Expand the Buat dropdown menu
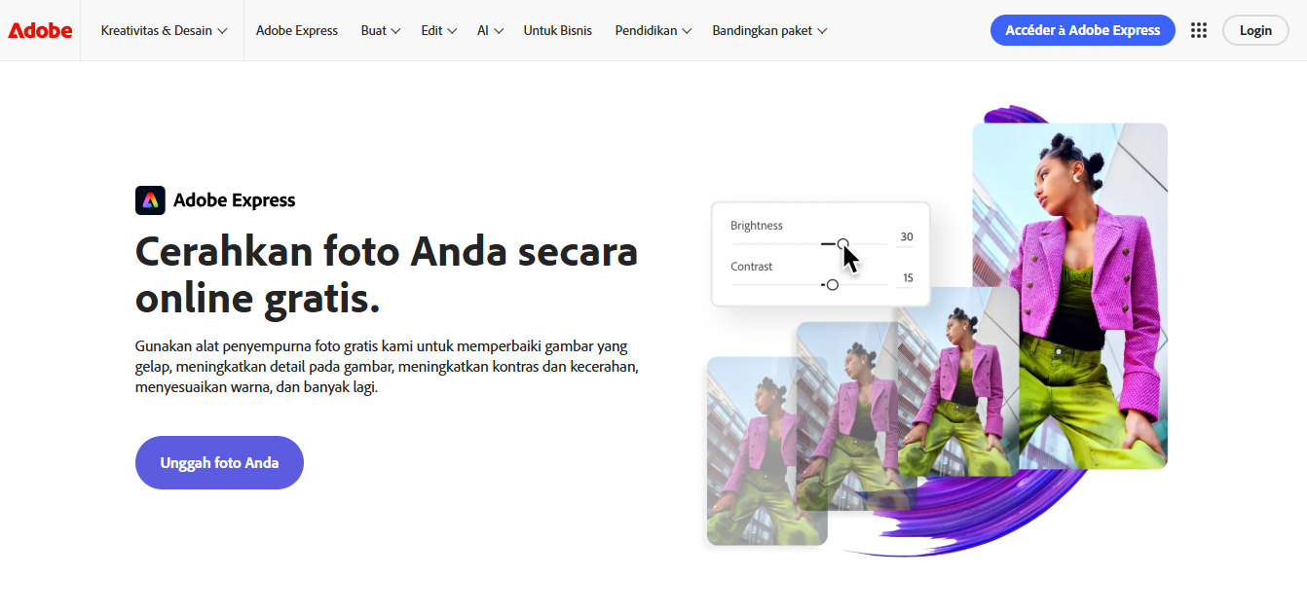This screenshot has width=1307, height=613. pos(380,30)
